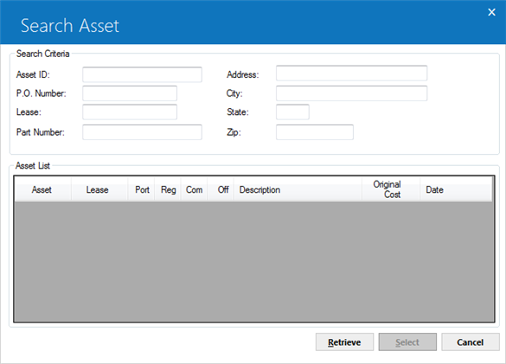Close the Search Asset dialog
Viewport: 506px width, 364px height.
point(491,12)
